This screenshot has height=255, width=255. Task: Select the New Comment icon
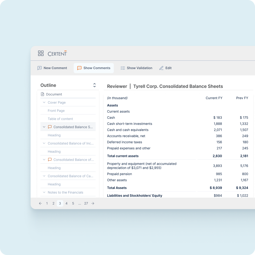coord(39,68)
